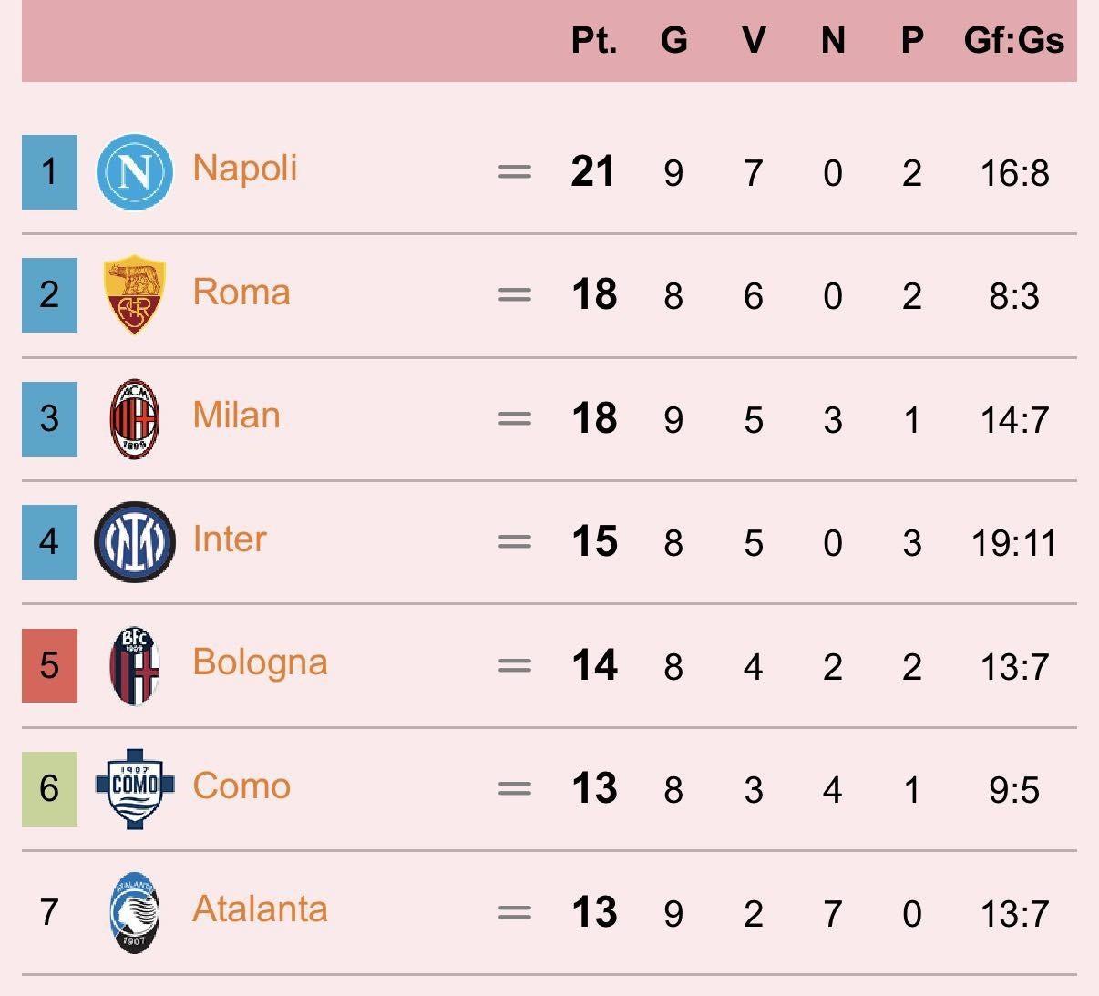The width and height of the screenshot is (1099, 996).
Task: Click the Napoli club crest
Action: pos(134,171)
